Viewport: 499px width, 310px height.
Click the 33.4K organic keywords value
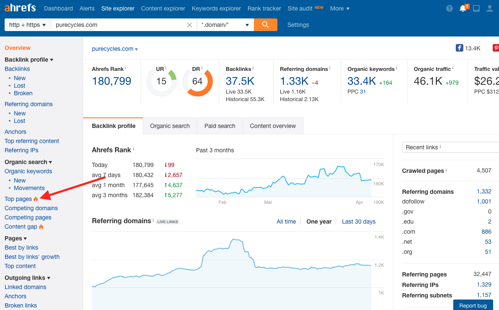tap(361, 81)
